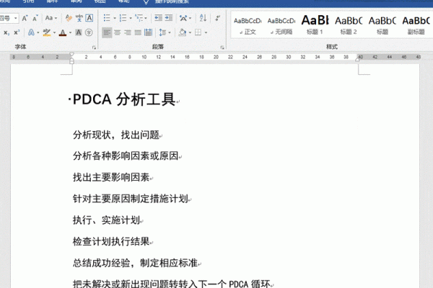Click the multilevel list icon
433x288 pixels.
(x=139, y=18)
